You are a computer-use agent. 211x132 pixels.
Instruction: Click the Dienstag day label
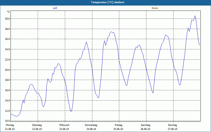point(37,125)
